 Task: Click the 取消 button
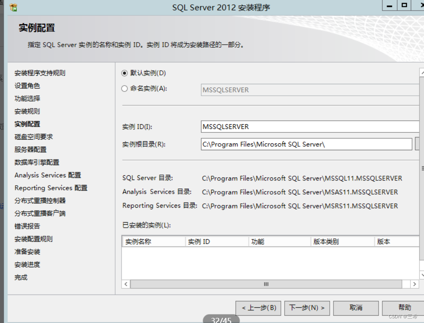coord(356,308)
